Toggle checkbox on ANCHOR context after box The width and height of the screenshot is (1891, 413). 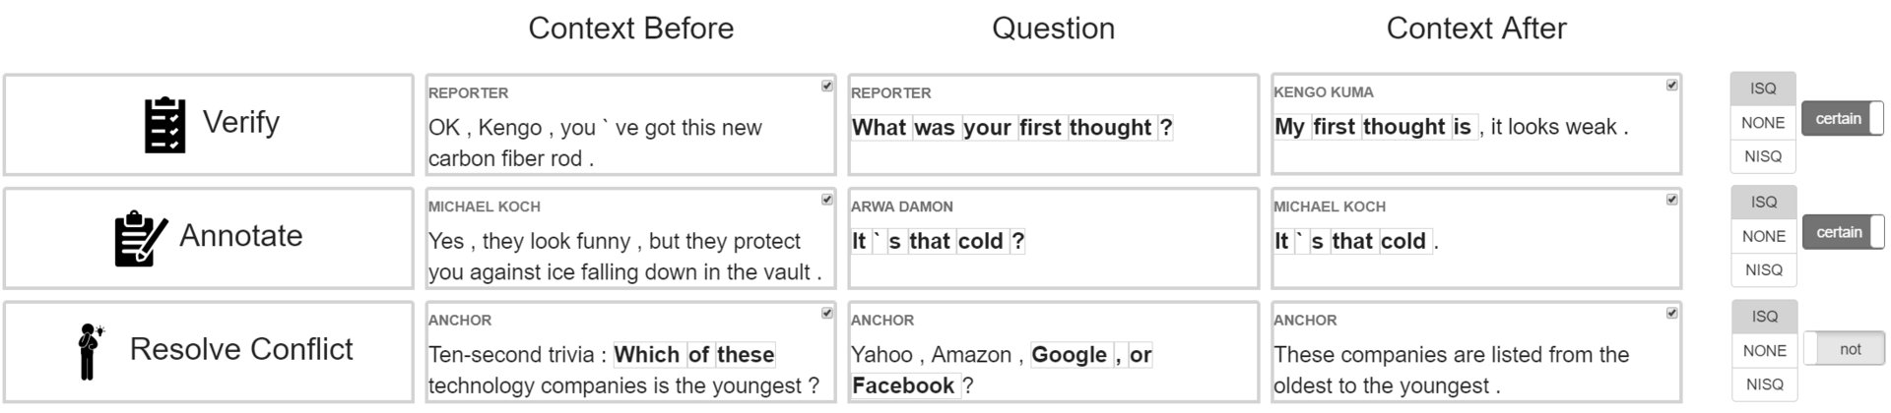(x=1671, y=314)
